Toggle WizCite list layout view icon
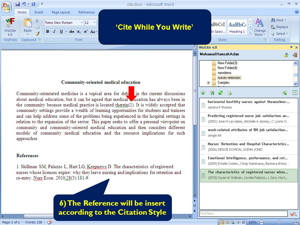 coord(295,93)
